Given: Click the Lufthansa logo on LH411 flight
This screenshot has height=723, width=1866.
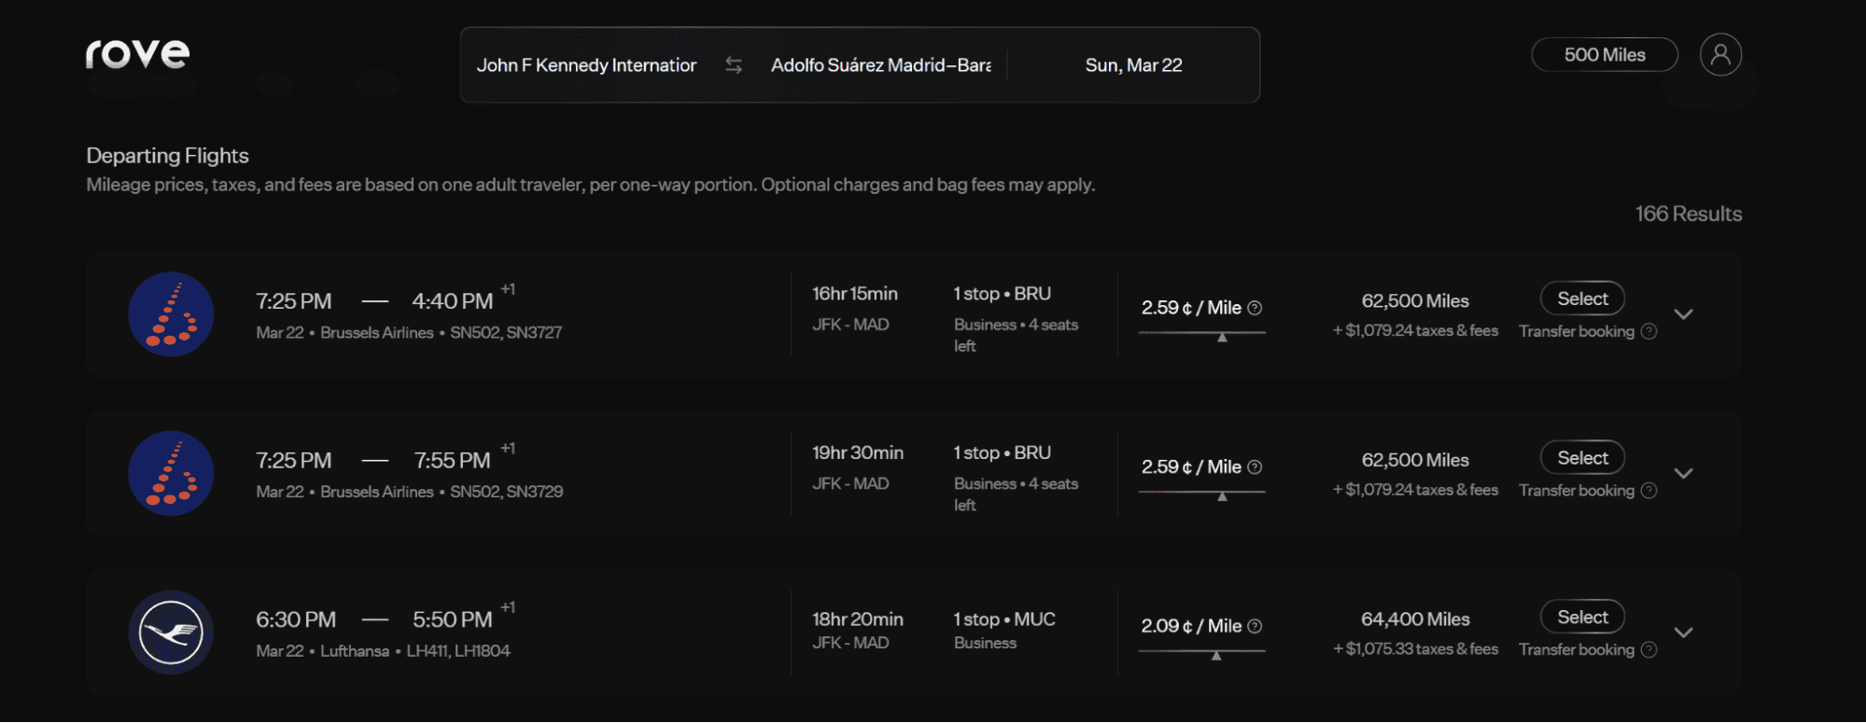Looking at the screenshot, I should [171, 633].
